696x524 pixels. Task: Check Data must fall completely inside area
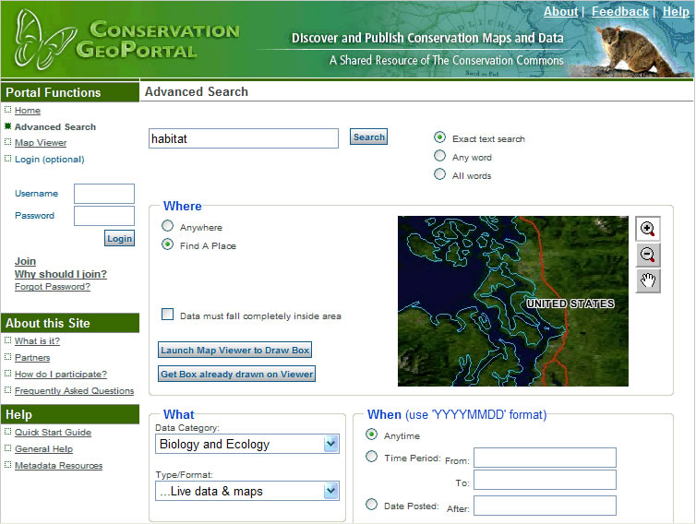click(167, 315)
